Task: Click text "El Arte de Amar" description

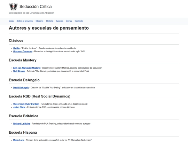Action: pyautogui.click(x=49, y=48)
